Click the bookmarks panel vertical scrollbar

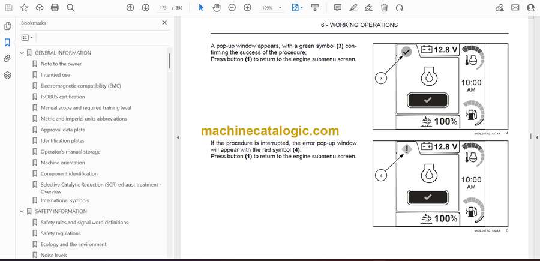[x=169, y=60]
